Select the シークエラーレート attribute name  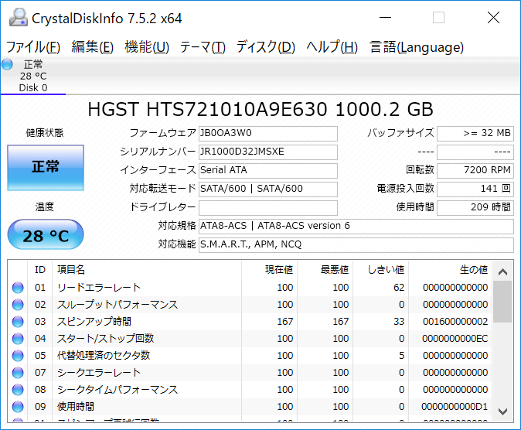pyautogui.click(x=99, y=373)
